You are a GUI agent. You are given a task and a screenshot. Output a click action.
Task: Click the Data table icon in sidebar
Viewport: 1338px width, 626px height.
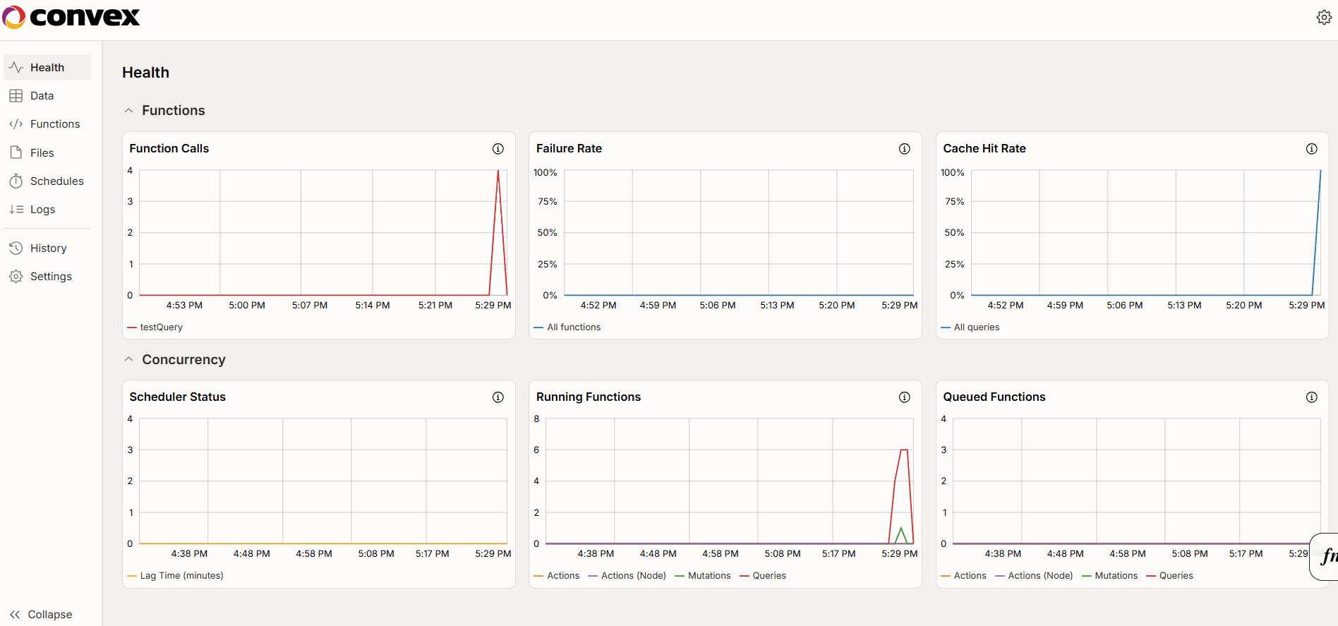pyautogui.click(x=16, y=96)
